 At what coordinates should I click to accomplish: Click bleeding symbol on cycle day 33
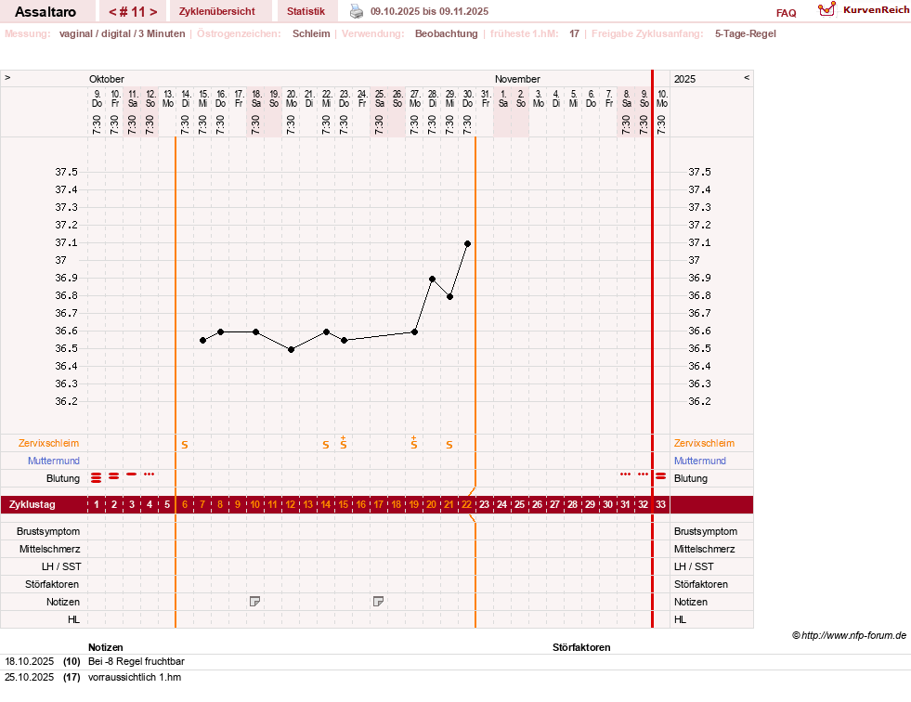(660, 476)
